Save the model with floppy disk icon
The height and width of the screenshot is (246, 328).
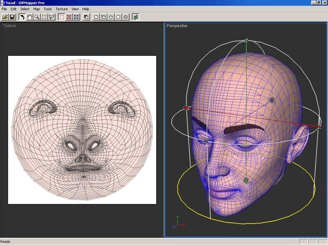tap(12, 17)
